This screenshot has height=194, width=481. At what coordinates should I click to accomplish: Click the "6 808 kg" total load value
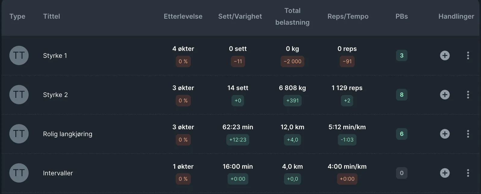292,88
